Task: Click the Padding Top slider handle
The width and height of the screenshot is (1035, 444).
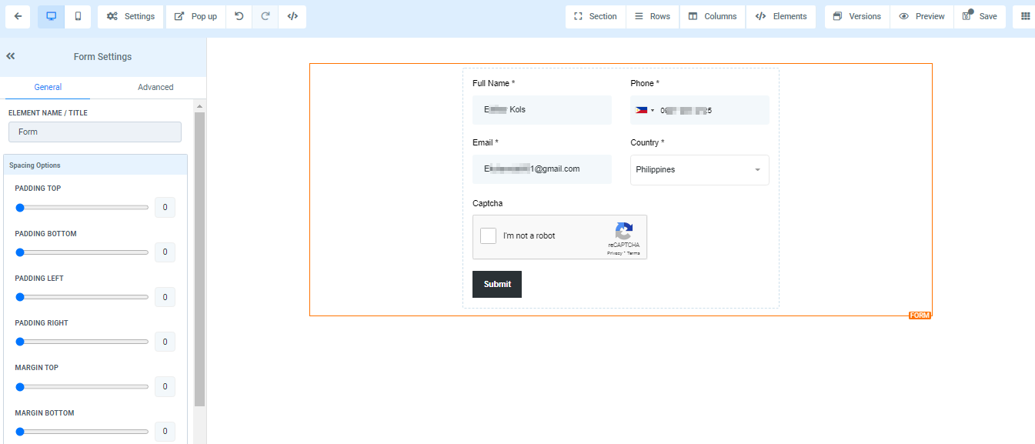Action: coord(20,208)
